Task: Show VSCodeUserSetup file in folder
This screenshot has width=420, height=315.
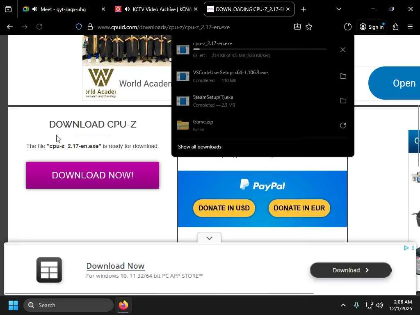Action: pyautogui.click(x=343, y=76)
